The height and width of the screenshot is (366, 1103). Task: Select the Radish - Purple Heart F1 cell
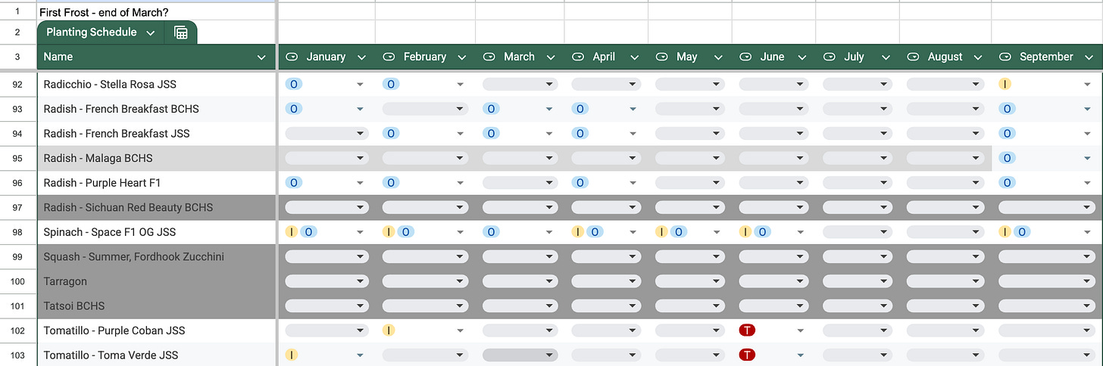point(157,183)
